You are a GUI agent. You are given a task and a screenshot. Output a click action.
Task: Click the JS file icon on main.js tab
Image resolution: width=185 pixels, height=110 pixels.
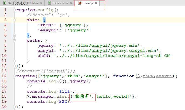[80, 3]
